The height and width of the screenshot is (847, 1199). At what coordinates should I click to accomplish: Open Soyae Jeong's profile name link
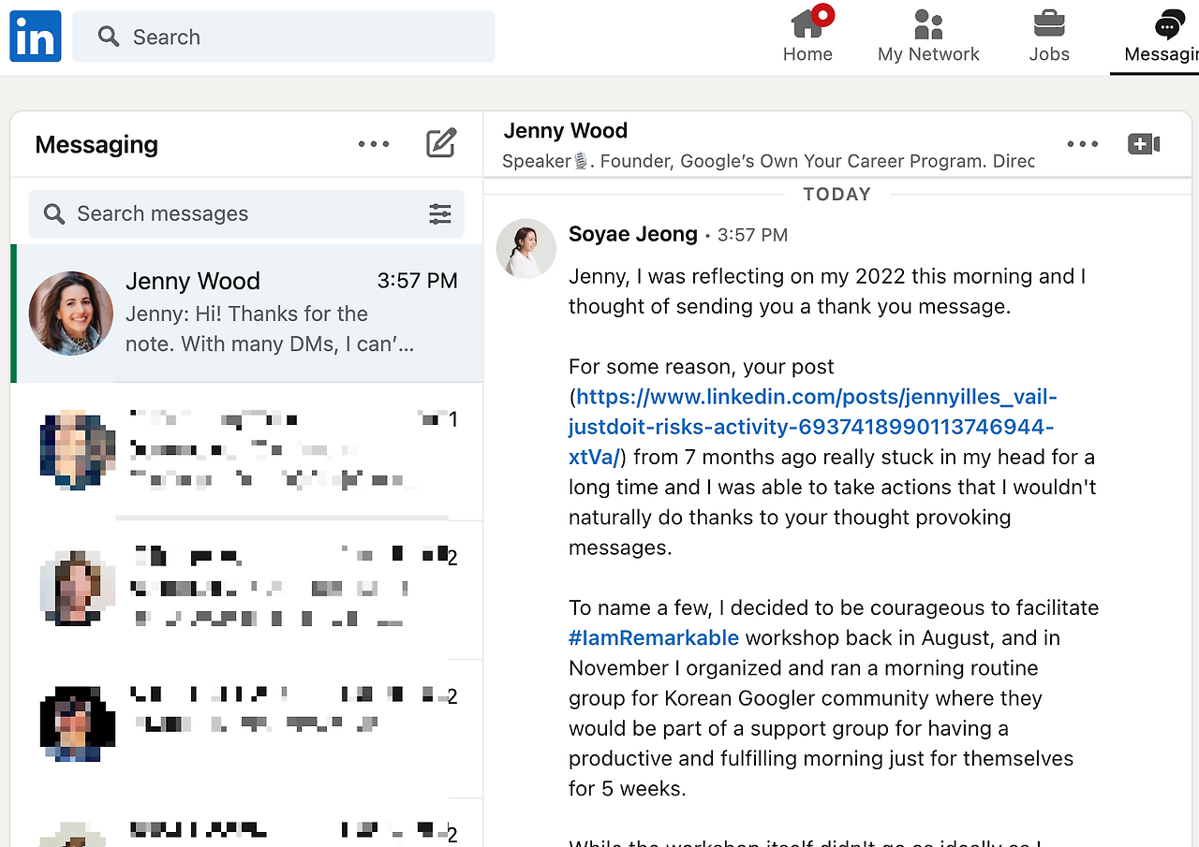(633, 234)
